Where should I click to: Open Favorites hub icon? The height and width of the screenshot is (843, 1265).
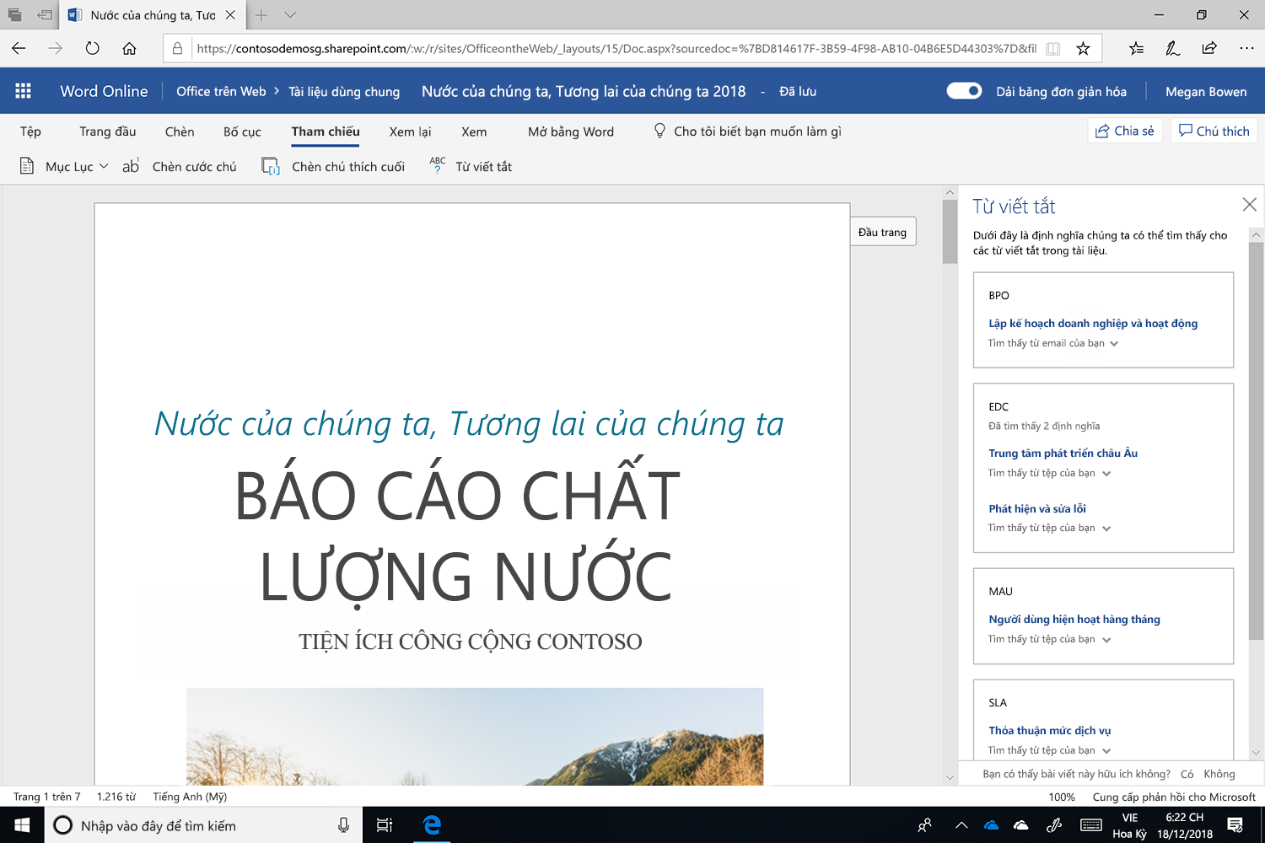(x=1136, y=49)
